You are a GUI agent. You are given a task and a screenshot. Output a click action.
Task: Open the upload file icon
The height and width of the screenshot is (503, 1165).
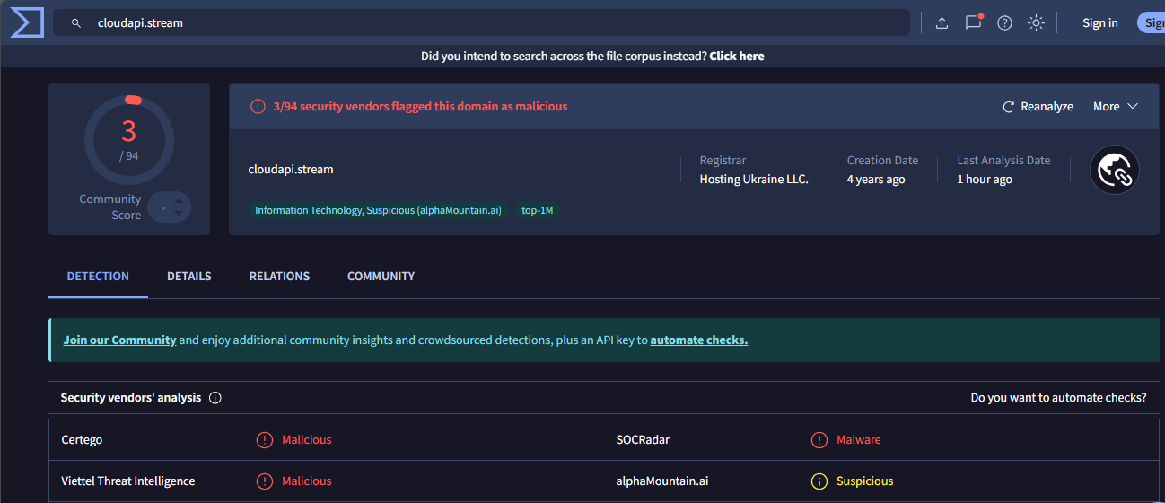click(x=942, y=23)
